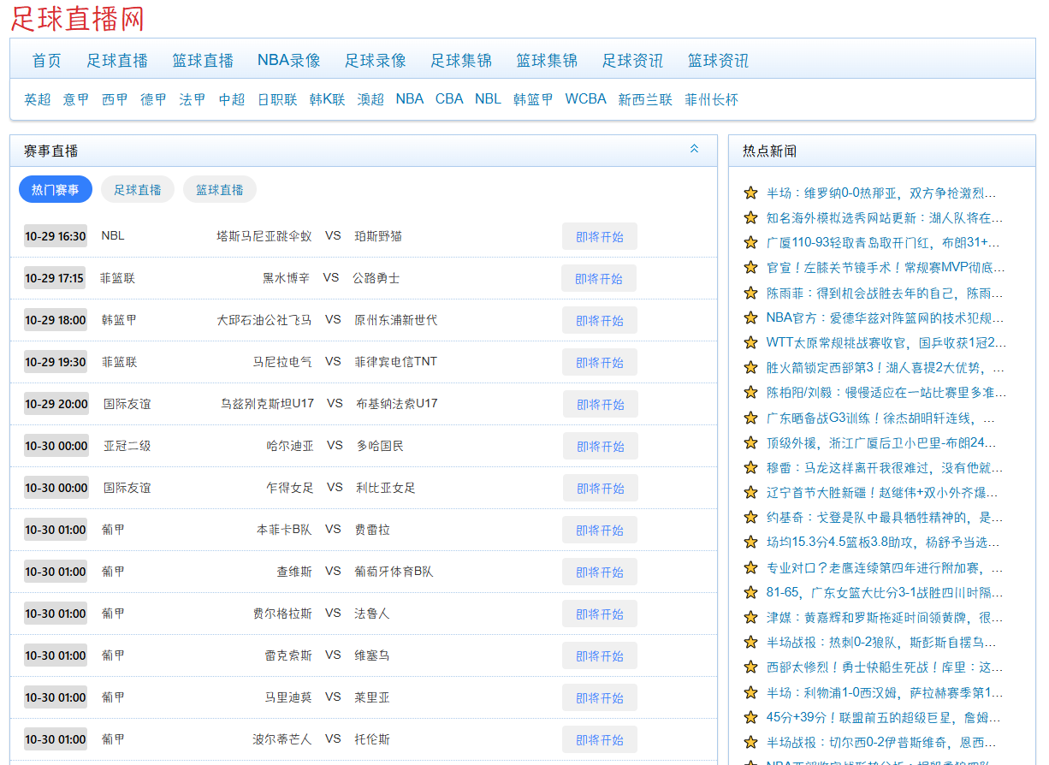
Task: Click 即将开始 for 本菲卡B队 vs 费雷拉
Action: click(600, 531)
